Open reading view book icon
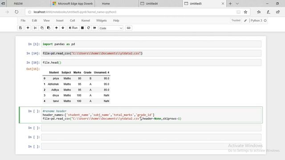The image size is (285, 160). 238,12
